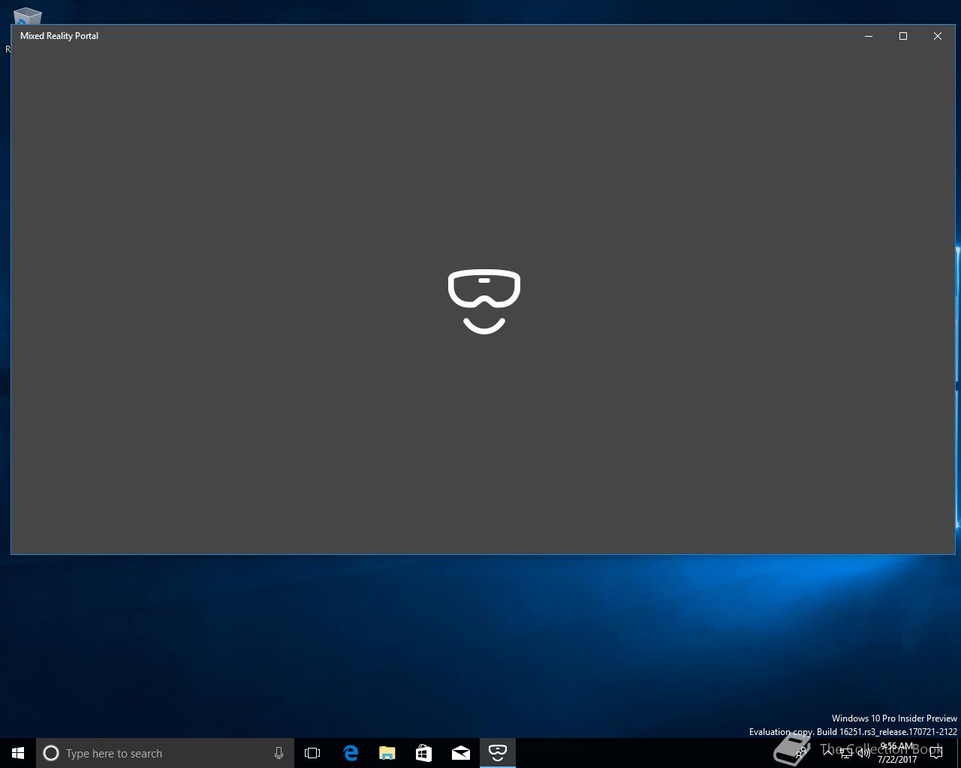This screenshot has width=961, height=768.
Task: Click the Mixed Reality Portal title text
Action: (59, 36)
